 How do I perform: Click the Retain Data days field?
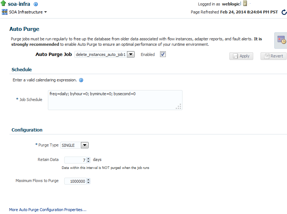tap(75, 160)
